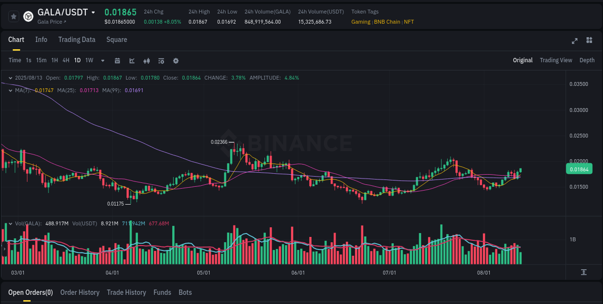Expand chart to fullscreen with arrows icon
This screenshot has height=304, width=603.
tap(575, 41)
